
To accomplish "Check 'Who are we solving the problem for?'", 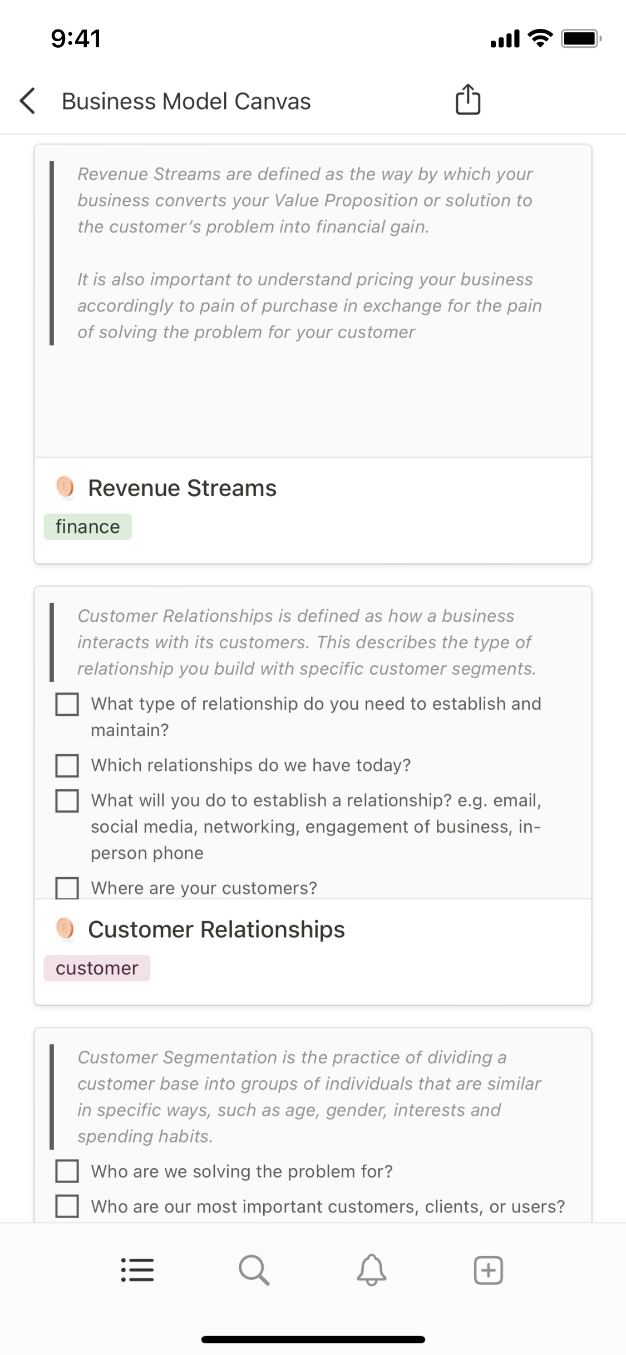I will click(x=67, y=1171).
